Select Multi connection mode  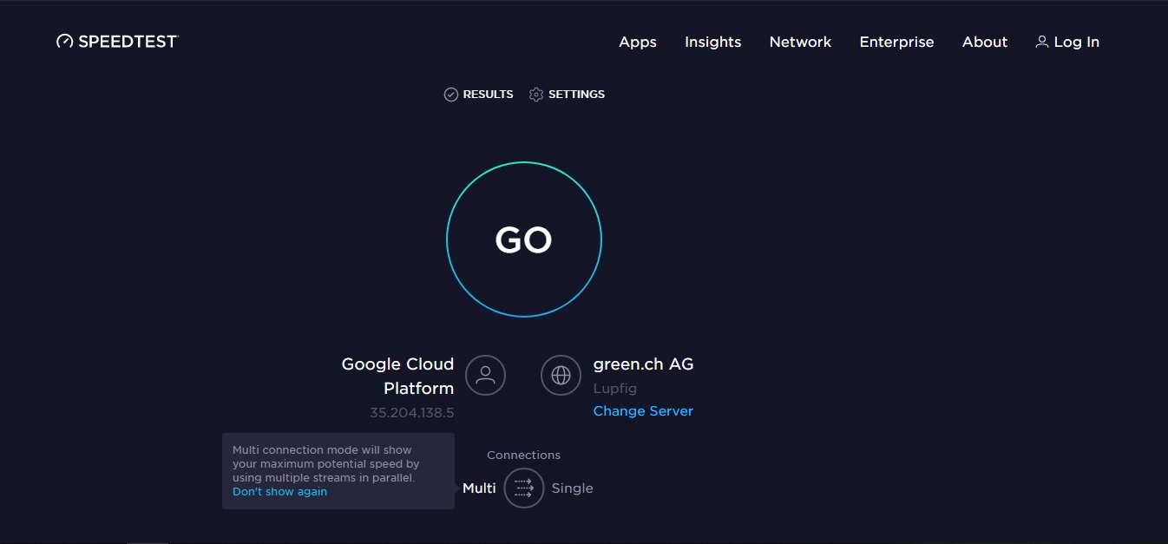click(479, 488)
